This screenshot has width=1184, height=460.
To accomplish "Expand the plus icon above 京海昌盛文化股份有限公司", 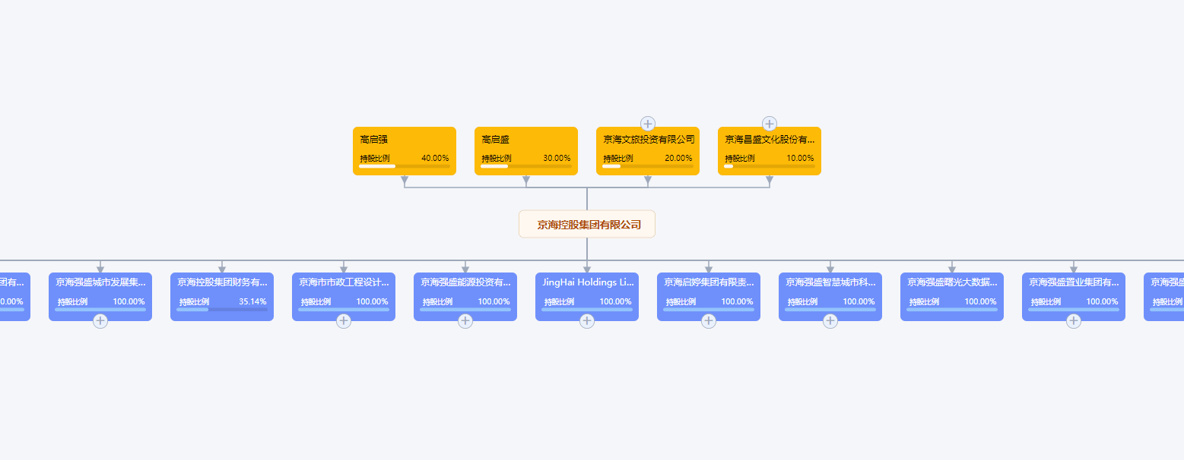I will click(769, 123).
